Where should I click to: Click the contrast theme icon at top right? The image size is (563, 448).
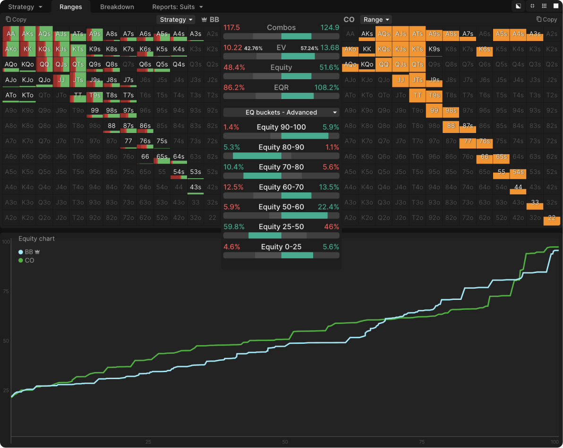coord(518,6)
